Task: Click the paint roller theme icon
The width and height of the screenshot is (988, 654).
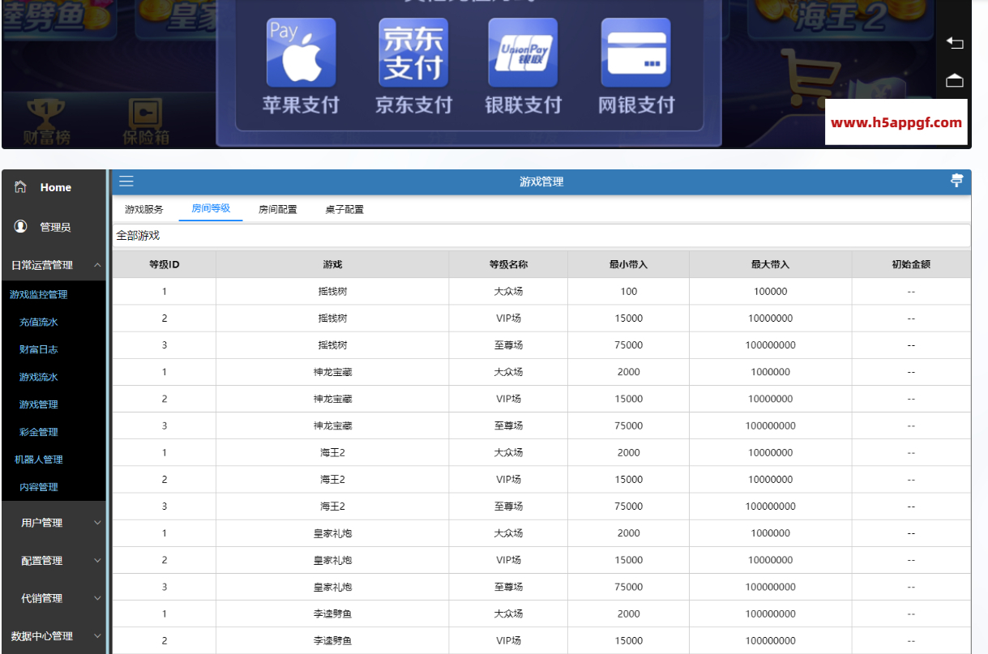Action: (956, 181)
